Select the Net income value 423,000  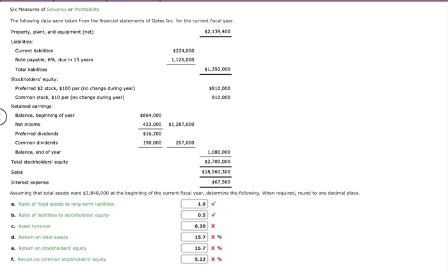point(152,125)
